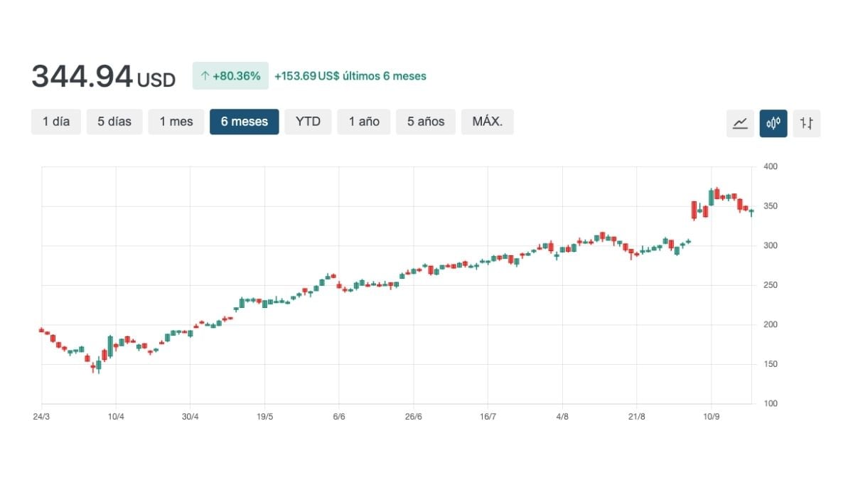Click the last candlestick at chart's right edge
This screenshot has height=480, width=853.
751,212
